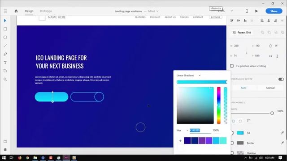Select the Pen tool
287x161 pixels.
(5, 54)
